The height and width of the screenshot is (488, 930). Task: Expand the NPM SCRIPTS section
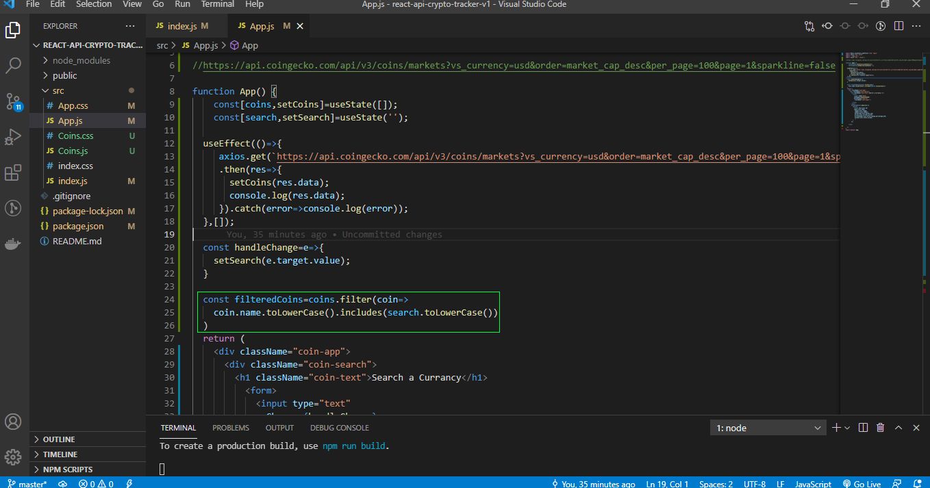click(x=67, y=470)
